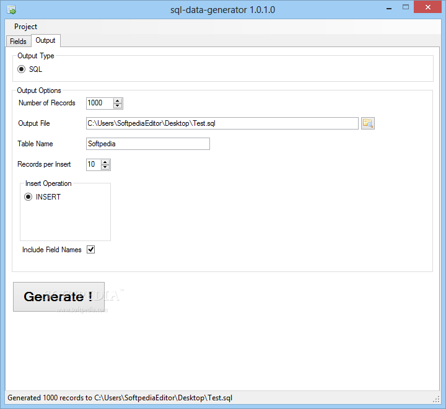Viewport: 446px width, 409px height.
Task: Click the 'Table Name' label
Action: click(x=35, y=144)
